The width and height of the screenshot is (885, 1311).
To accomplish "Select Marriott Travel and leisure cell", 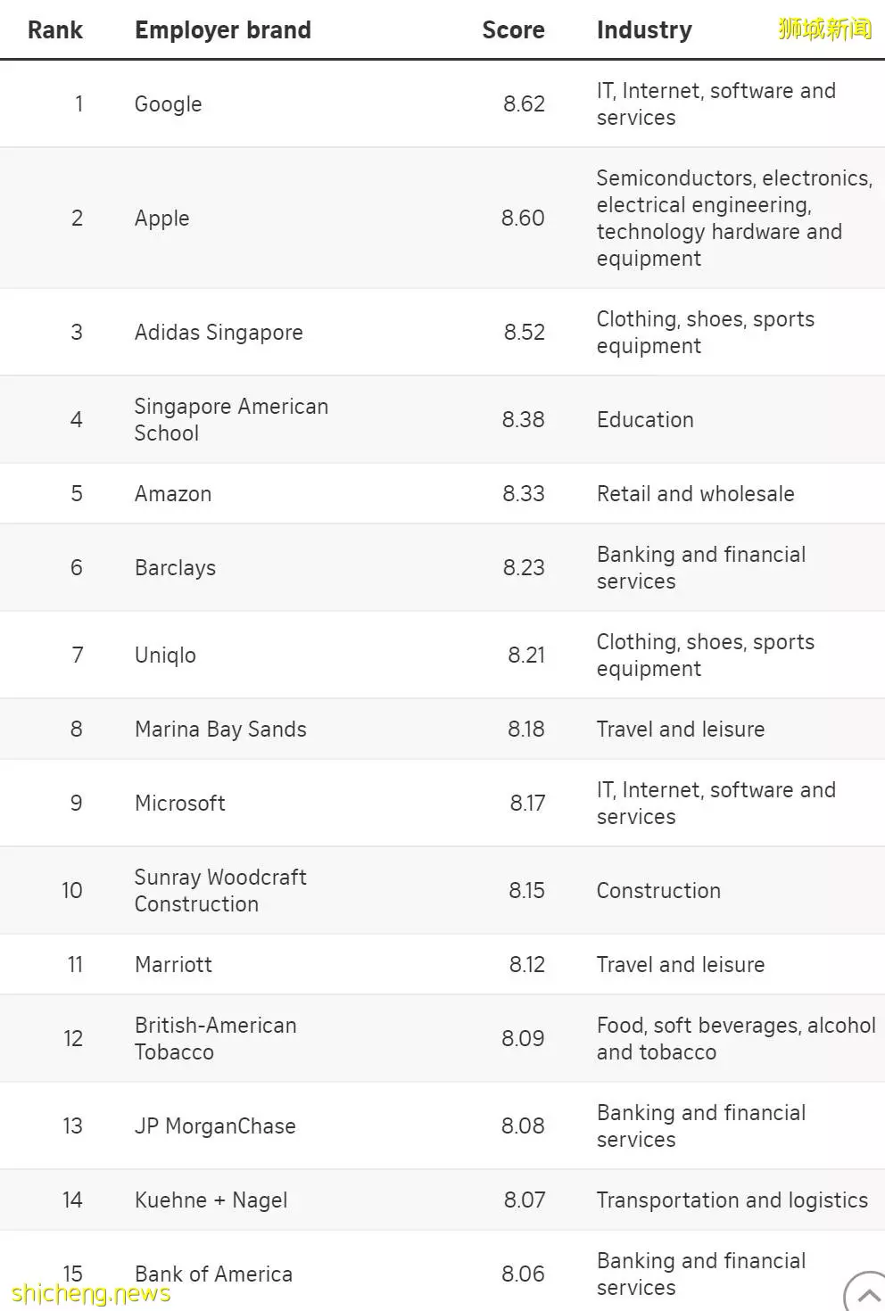I will 681,965.
